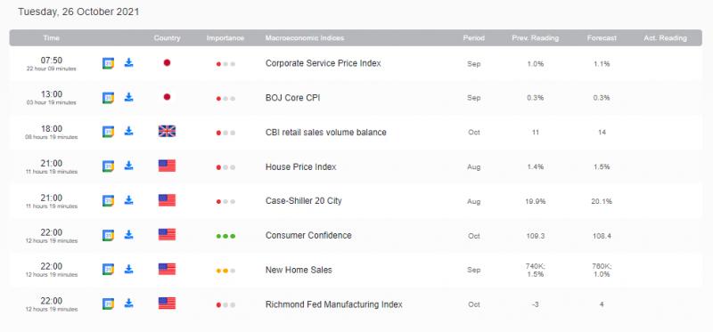
Task: Download the BOJ Core CPI event
Action: coord(129,97)
